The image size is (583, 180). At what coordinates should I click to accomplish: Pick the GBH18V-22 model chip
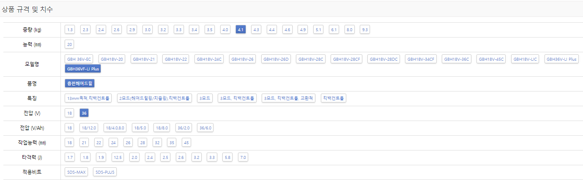click(176, 59)
